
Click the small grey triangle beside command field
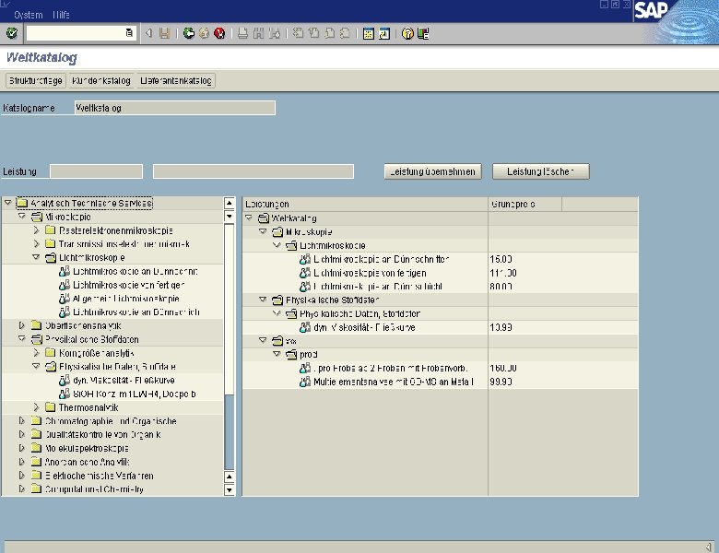[x=148, y=33]
